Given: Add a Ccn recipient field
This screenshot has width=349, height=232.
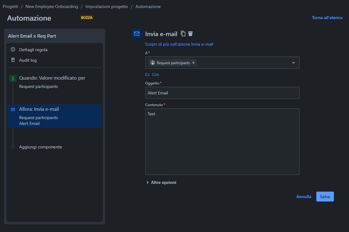Looking at the screenshot, I should [x=155, y=74].
